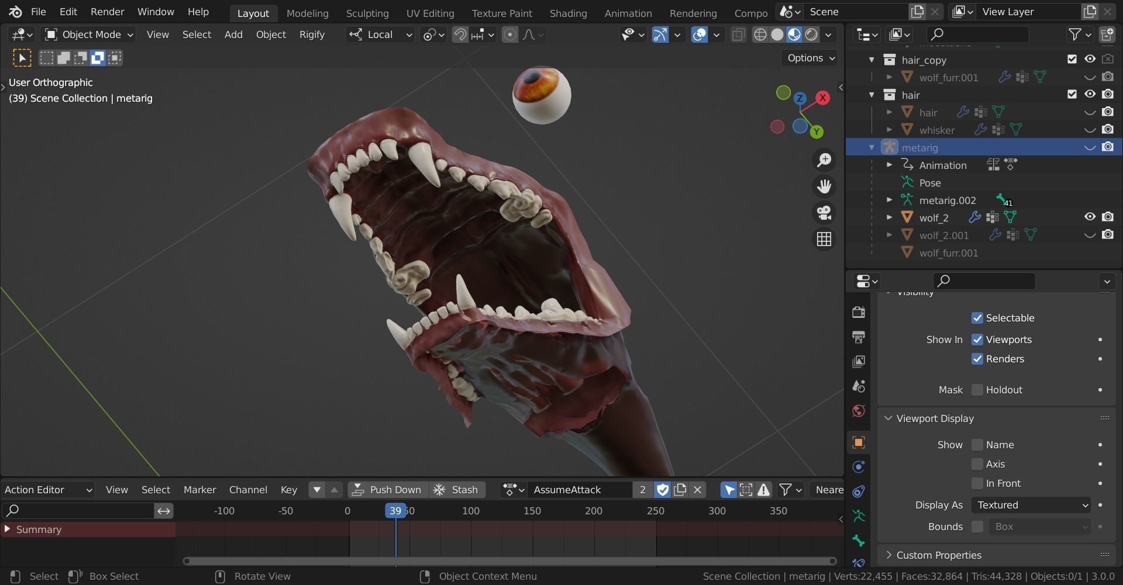1123x585 pixels.
Task: Click the Push Down button
Action: [x=388, y=490]
